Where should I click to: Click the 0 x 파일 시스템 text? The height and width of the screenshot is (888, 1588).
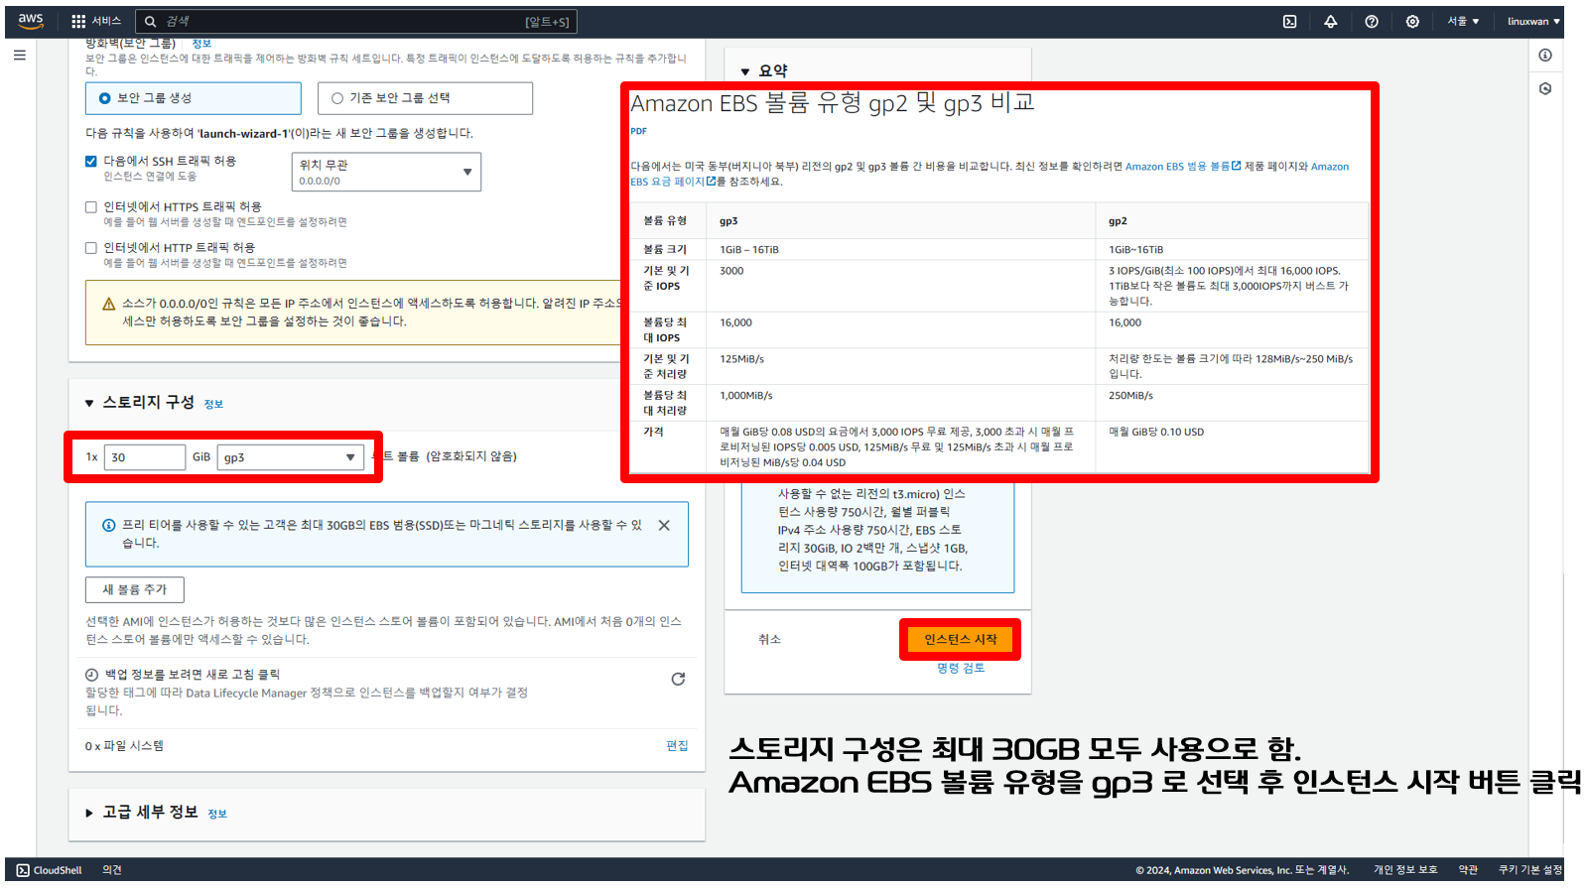tap(124, 746)
